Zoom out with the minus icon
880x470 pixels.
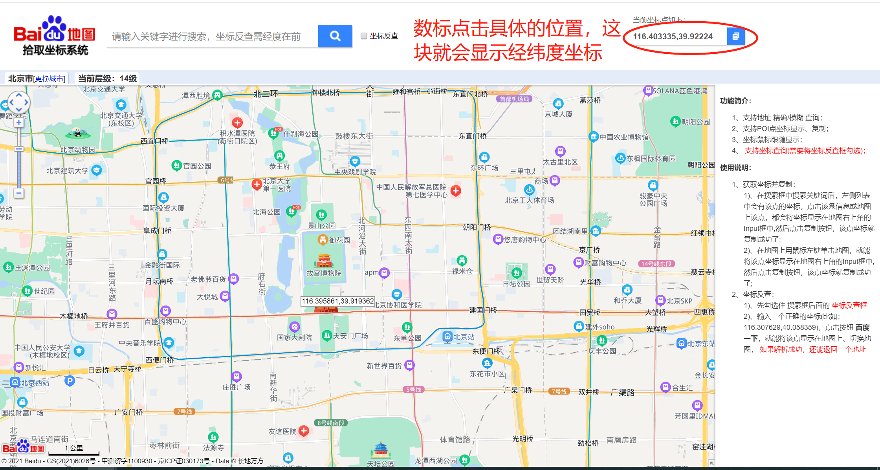click(x=18, y=194)
